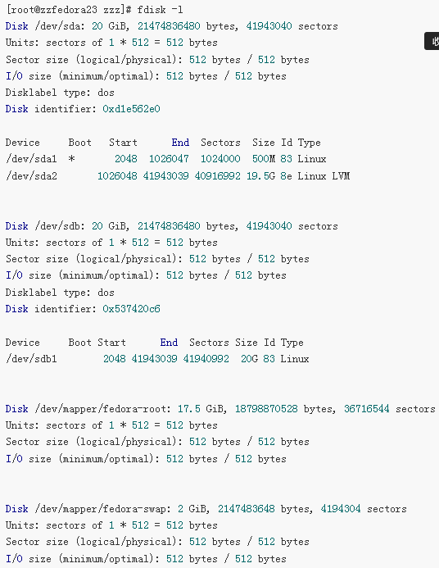Click the 'fdisk -l' command text

click(160, 9)
